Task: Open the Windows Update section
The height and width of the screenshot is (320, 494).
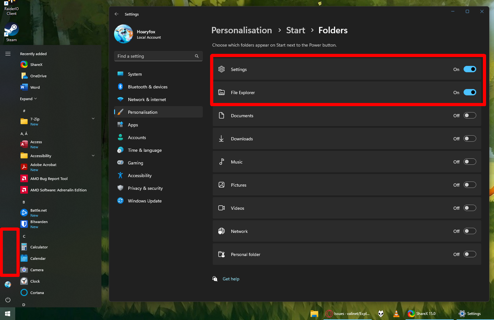Action: coord(144,201)
